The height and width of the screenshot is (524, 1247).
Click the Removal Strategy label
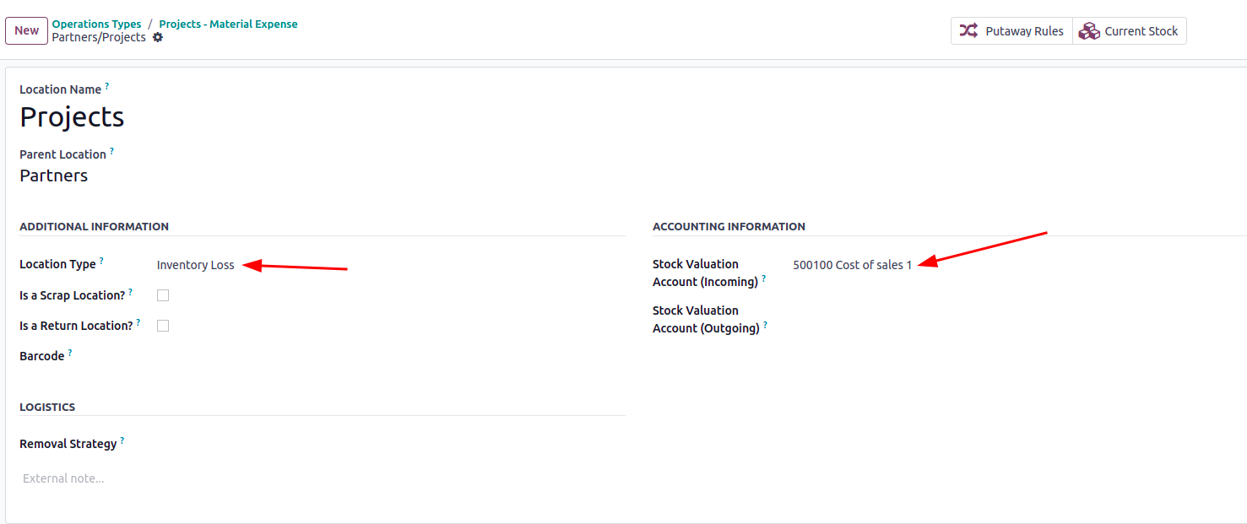(x=68, y=444)
